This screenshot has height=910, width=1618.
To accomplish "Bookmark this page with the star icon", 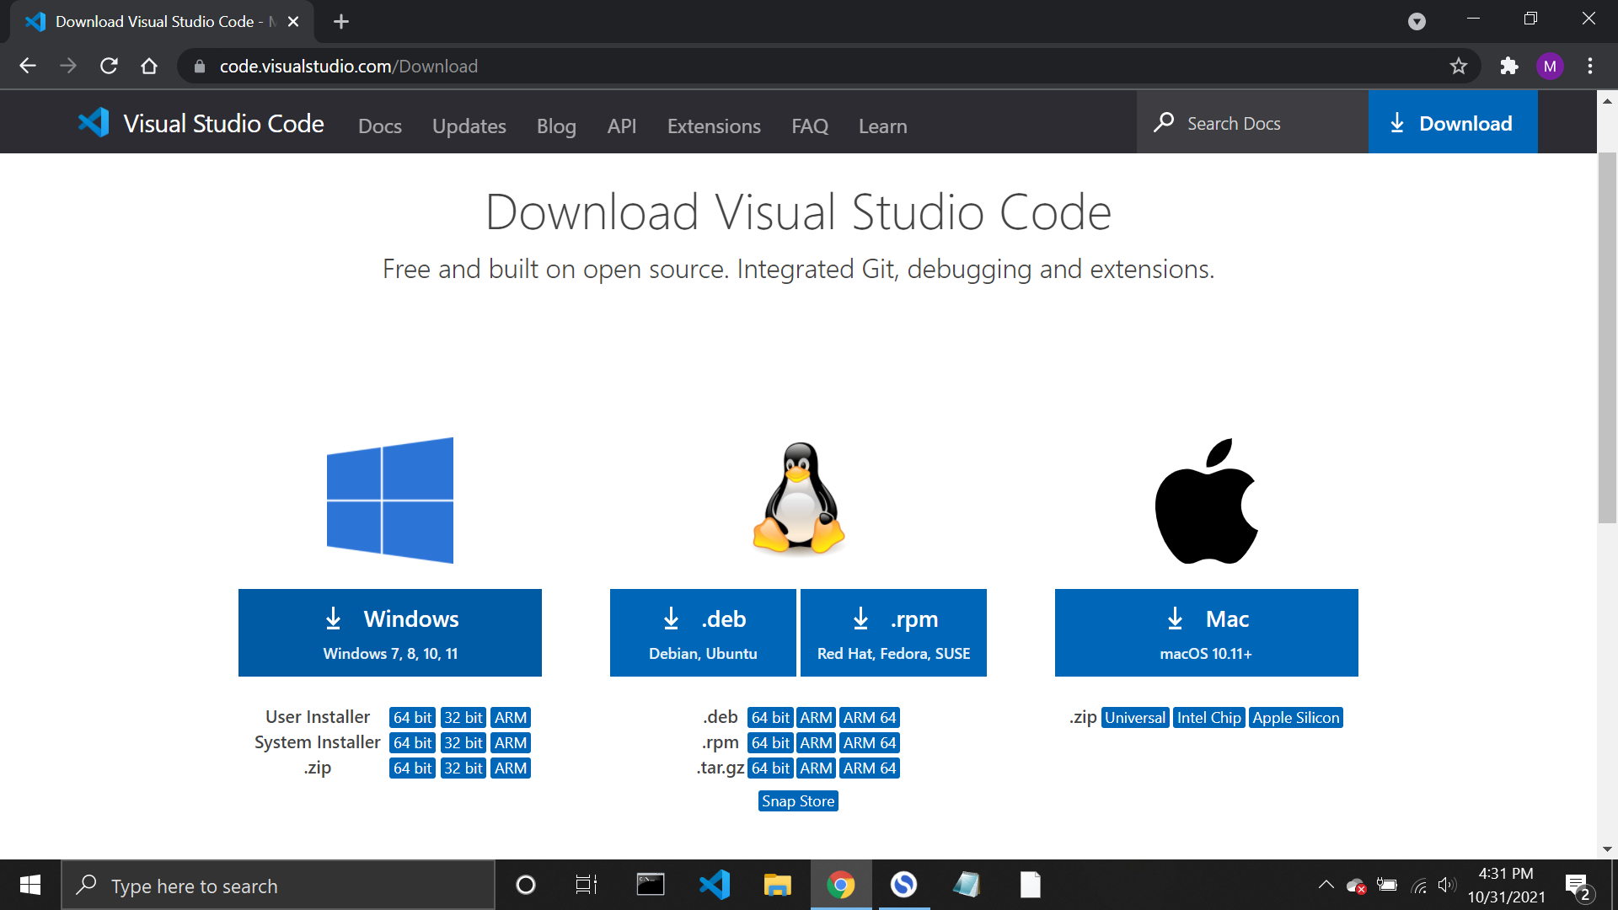I will pyautogui.click(x=1459, y=66).
